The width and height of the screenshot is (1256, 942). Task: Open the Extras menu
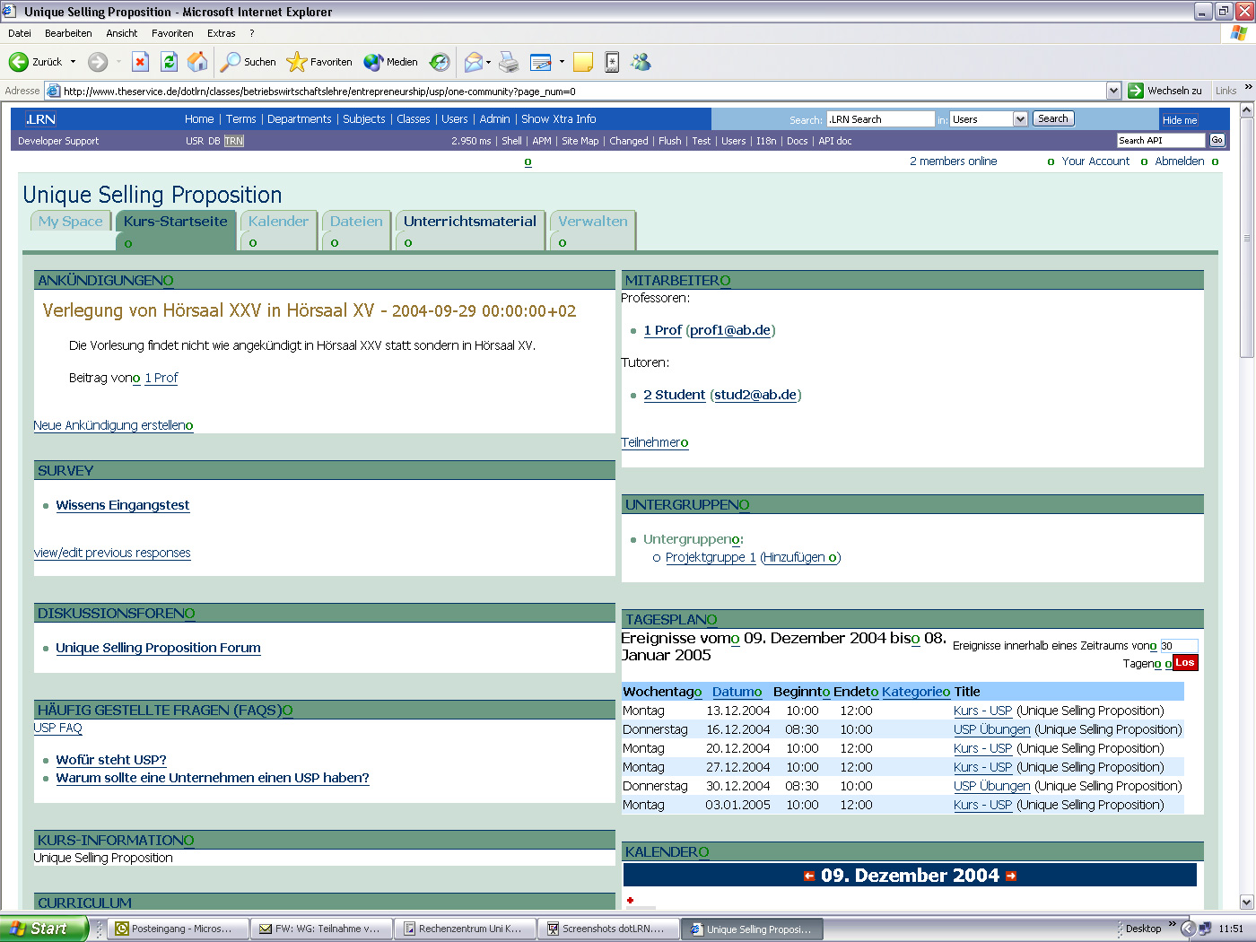(x=221, y=33)
